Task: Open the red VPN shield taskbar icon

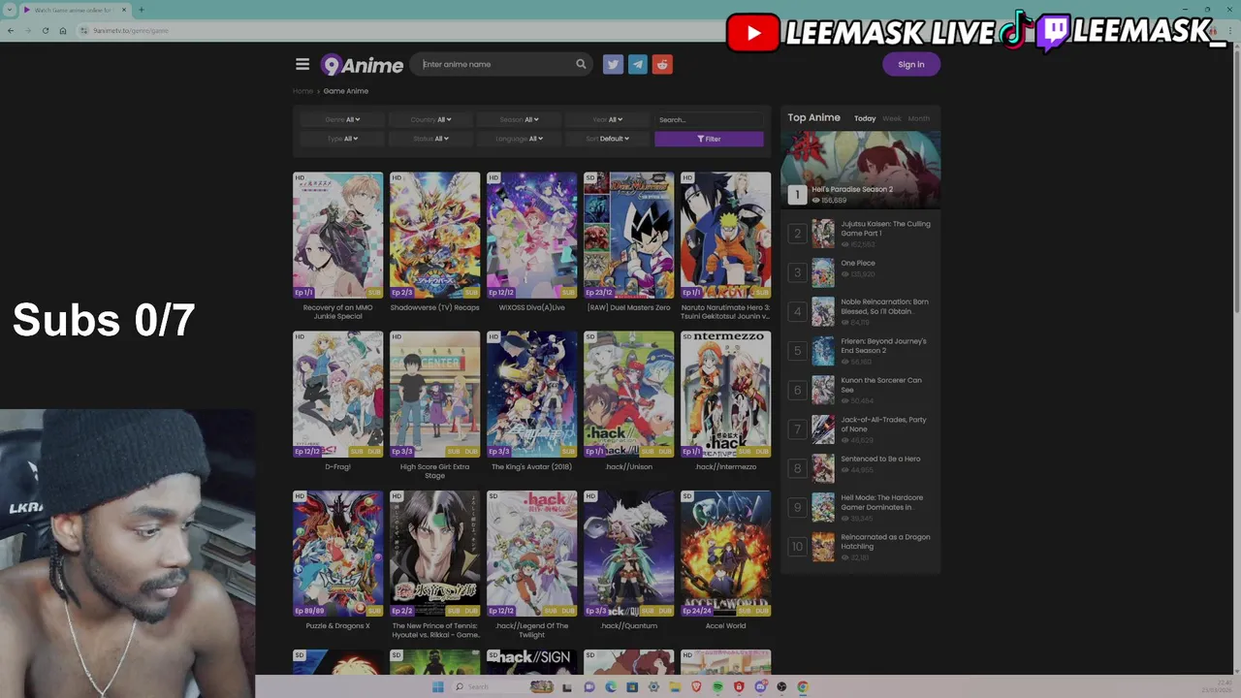Action: (x=739, y=687)
